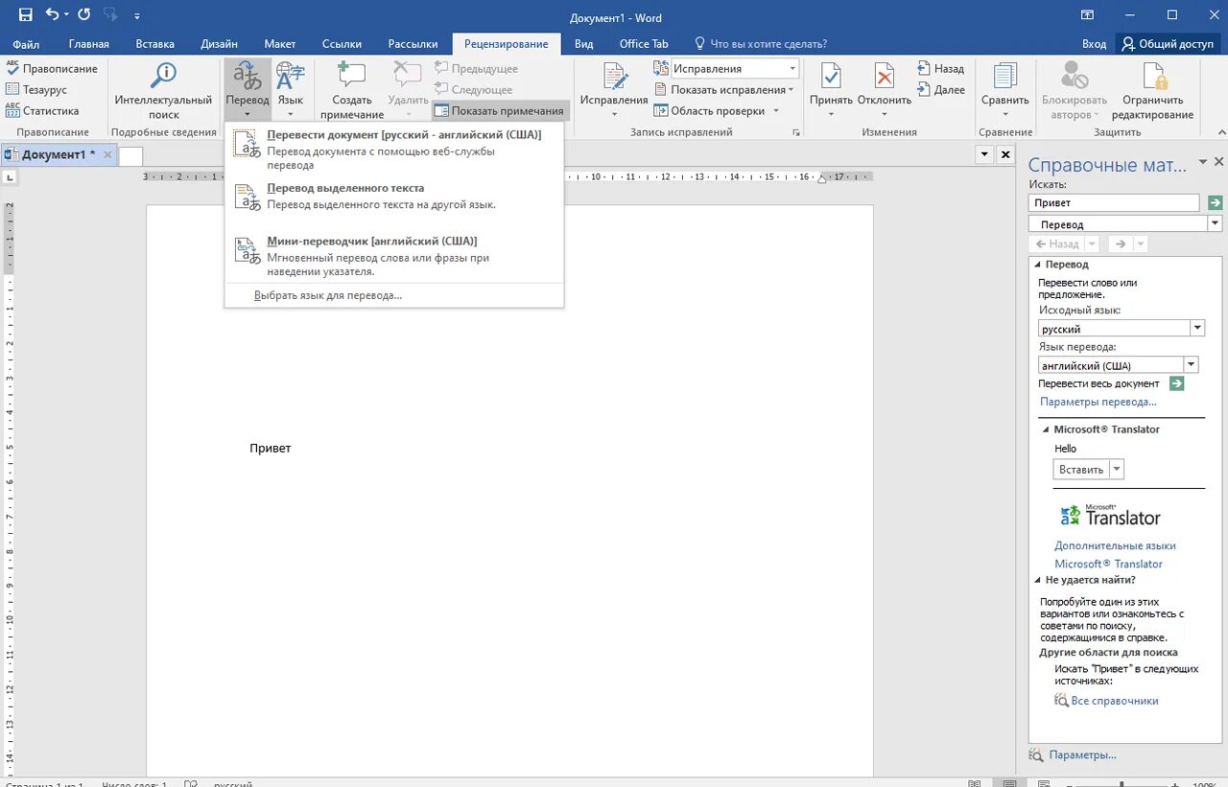This screenshot has height=787, width=1228.
Task: Show document Статистика word count
Action: (42, 111)
